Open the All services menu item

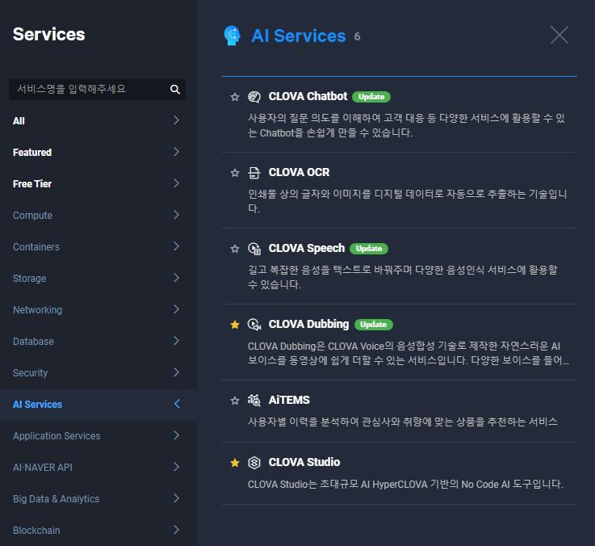tap(19, 121)
